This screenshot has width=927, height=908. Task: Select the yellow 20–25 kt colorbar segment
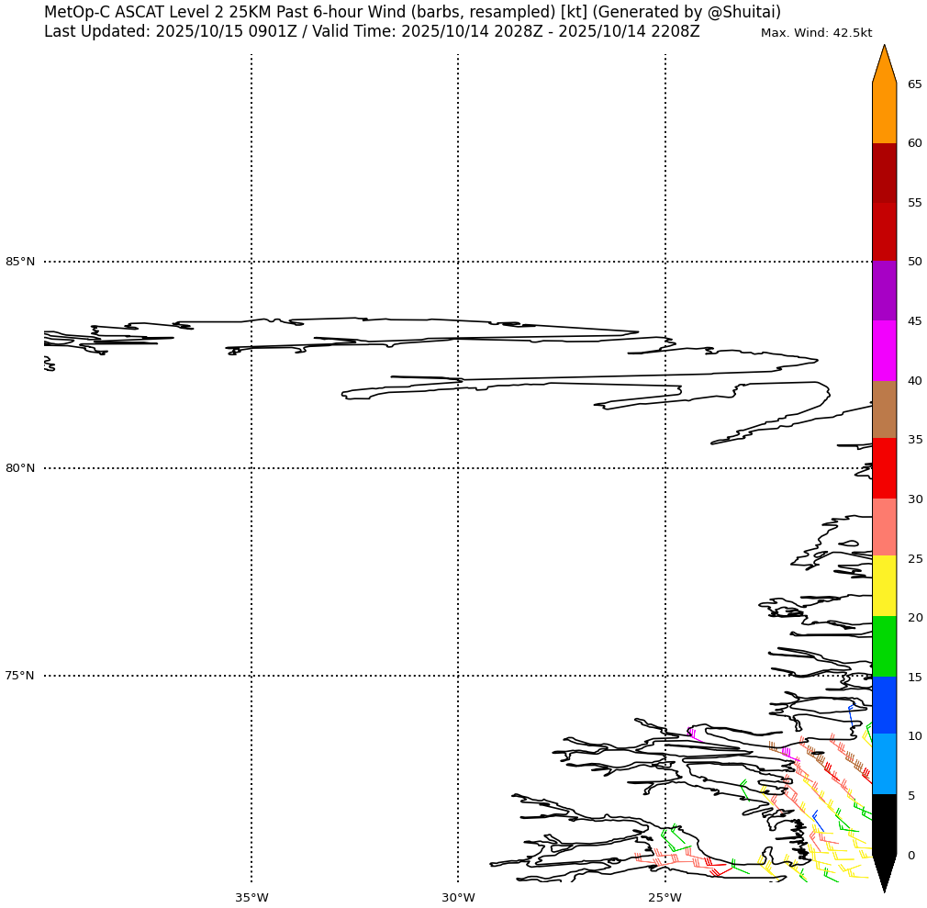(x=884, y=587)
